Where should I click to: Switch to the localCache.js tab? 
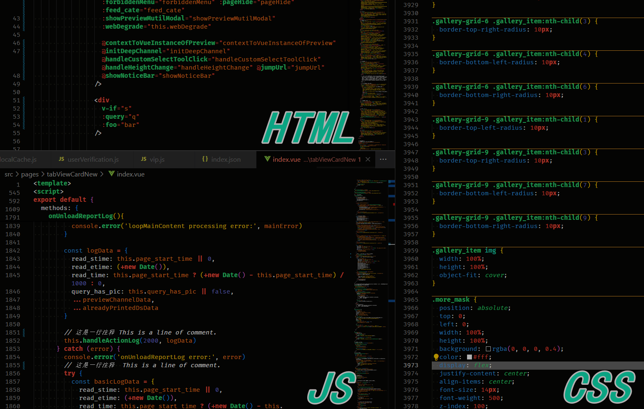point(25,159)
